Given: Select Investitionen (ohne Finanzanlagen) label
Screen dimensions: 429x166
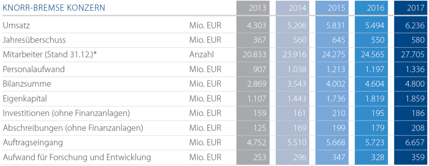Looking at the screenshot, I should click(66, 113).
